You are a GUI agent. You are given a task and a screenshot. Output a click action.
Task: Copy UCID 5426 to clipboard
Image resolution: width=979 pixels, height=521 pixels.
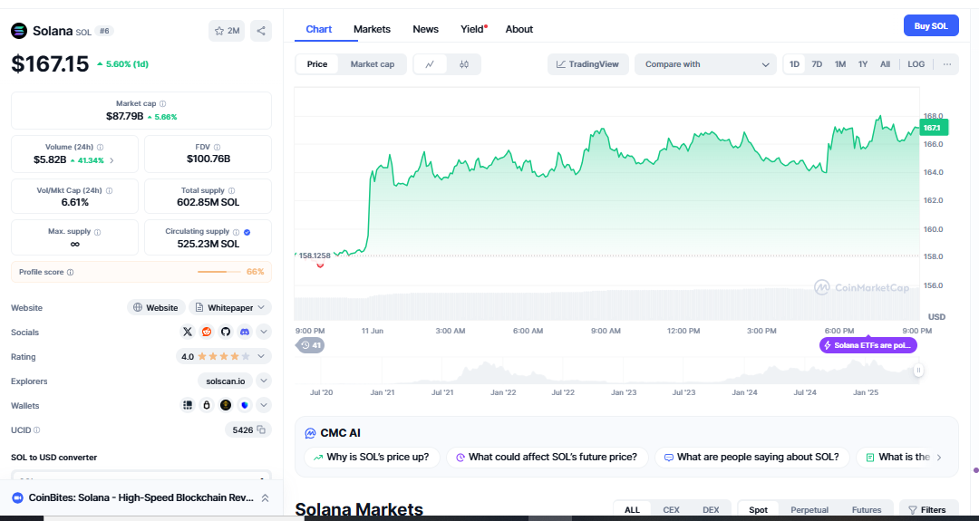point(262,429)
